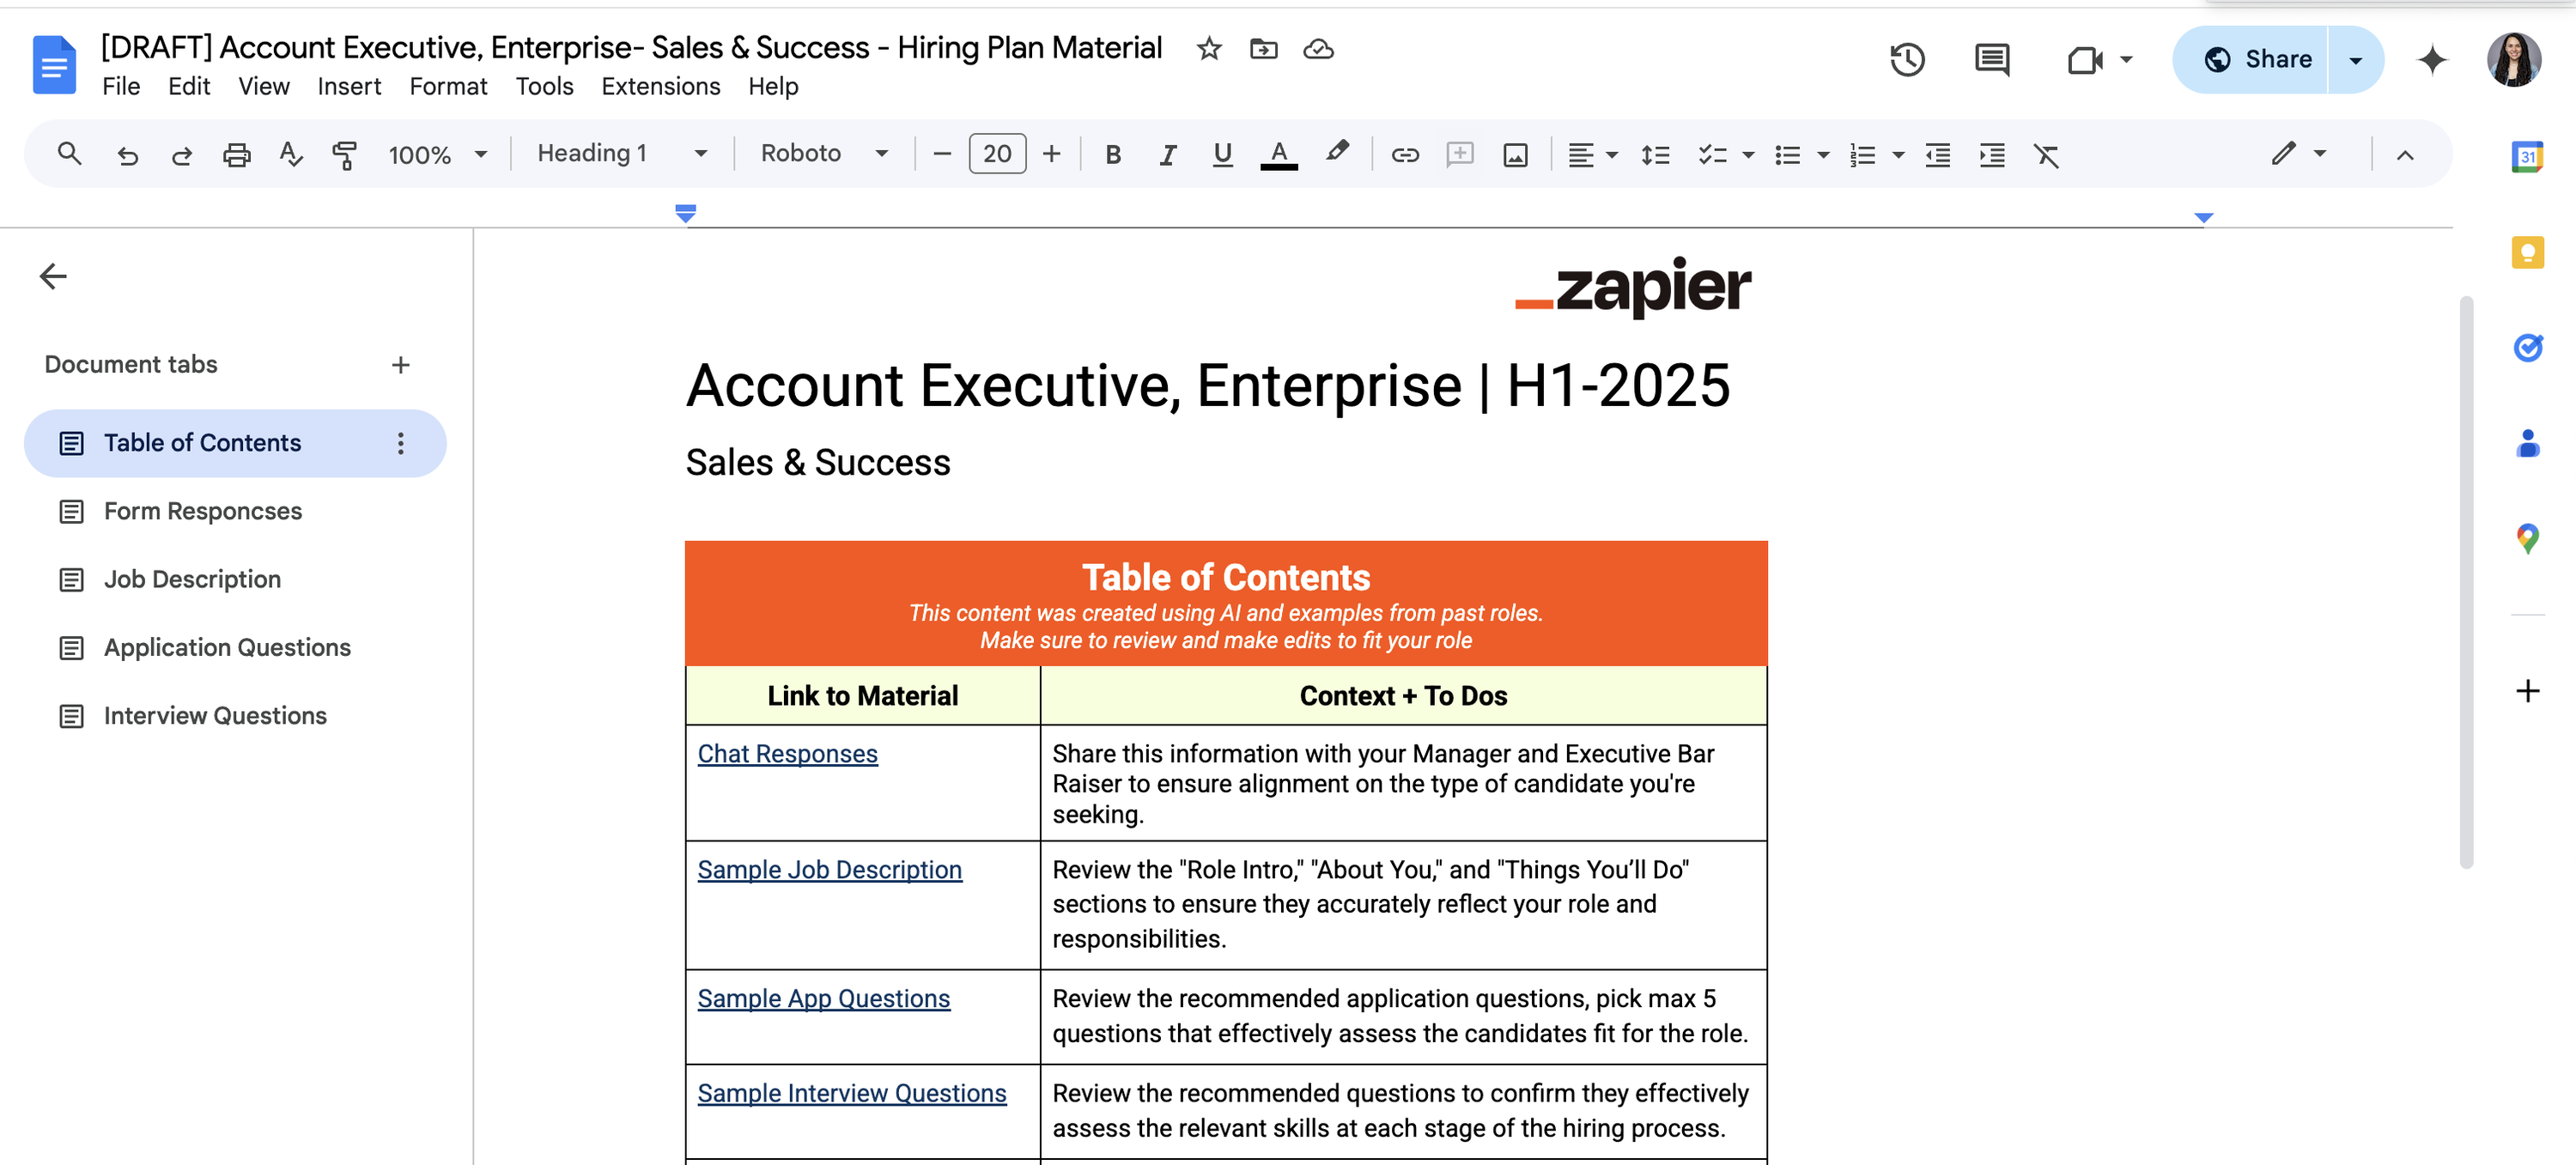Open the text color picker
2576x1165 pixels.
[1278, 155]
